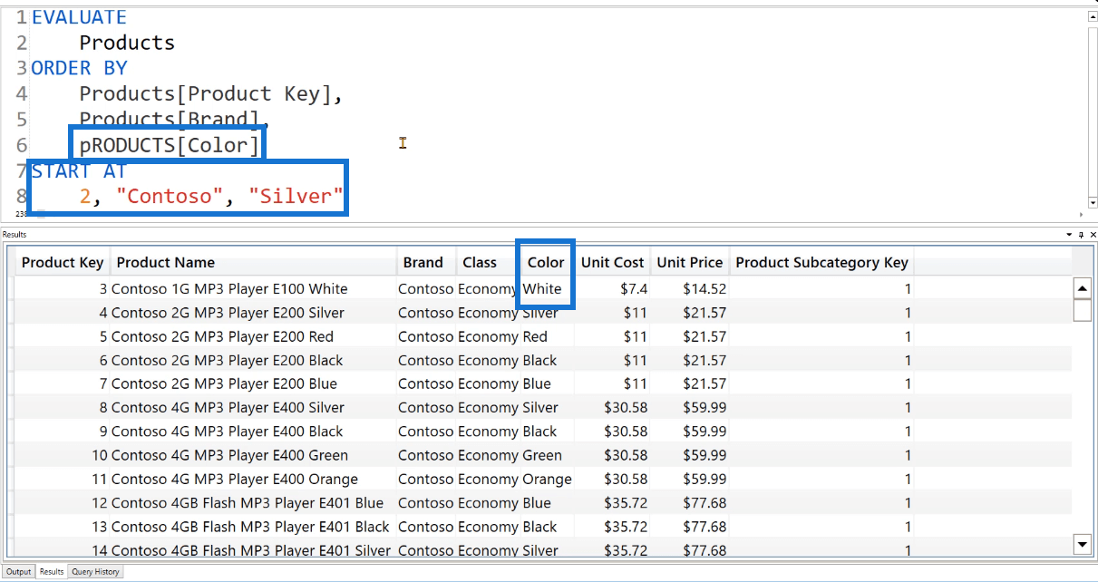Image resolution: width=1098 pixels, height=582 pixels.
Task: Click the query editor scroll-up arrow
Action: point(1093,15)
